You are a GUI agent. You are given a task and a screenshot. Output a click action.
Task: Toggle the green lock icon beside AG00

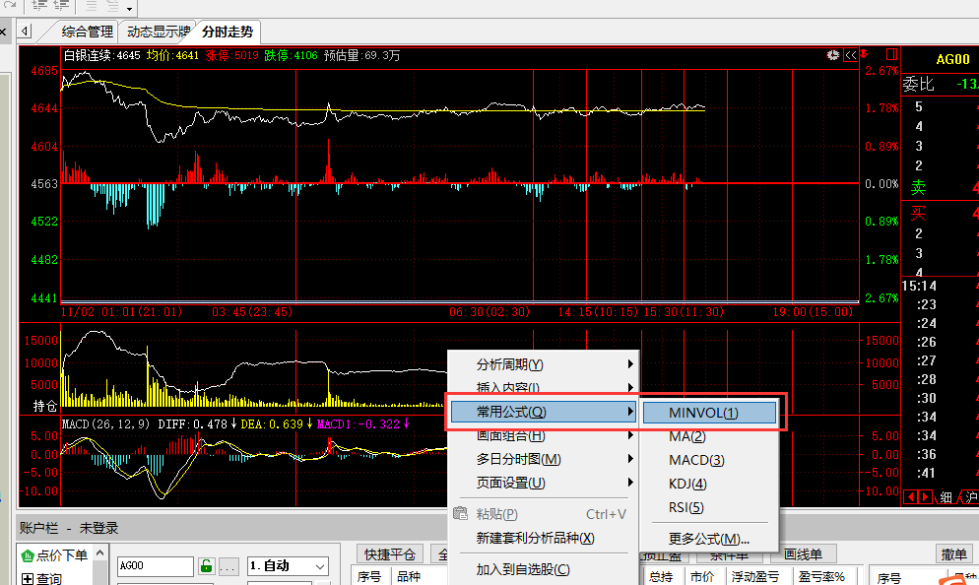click(x=207, y=566)
